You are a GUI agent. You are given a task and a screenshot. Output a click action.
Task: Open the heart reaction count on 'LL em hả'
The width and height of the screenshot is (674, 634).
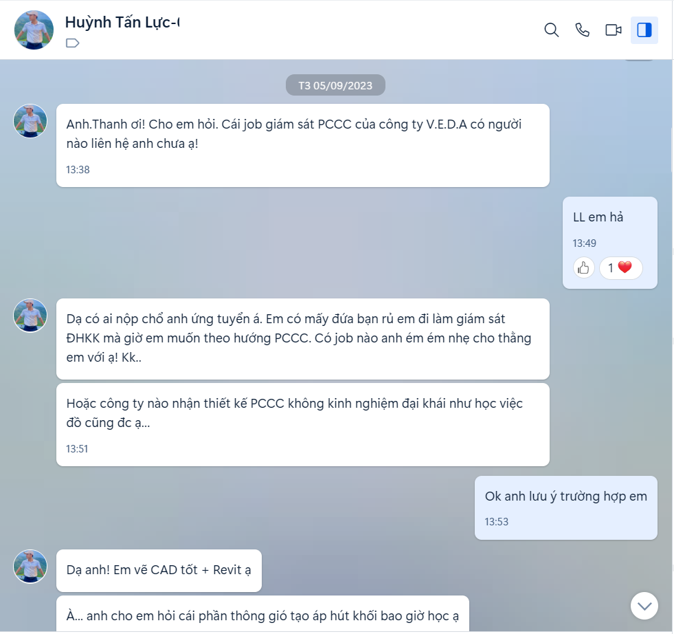(x=620, y=268)
